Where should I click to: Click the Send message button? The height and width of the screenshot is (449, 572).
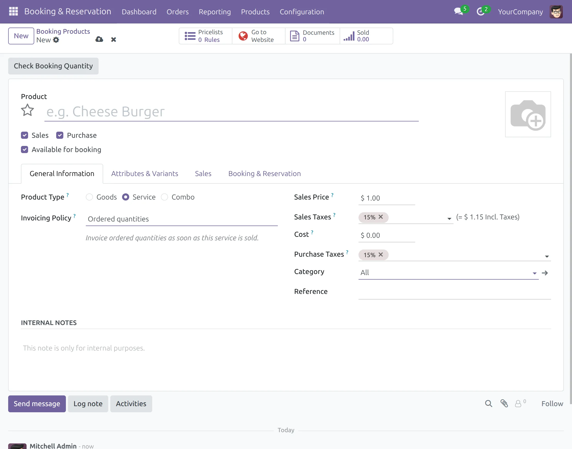(37, 404)
